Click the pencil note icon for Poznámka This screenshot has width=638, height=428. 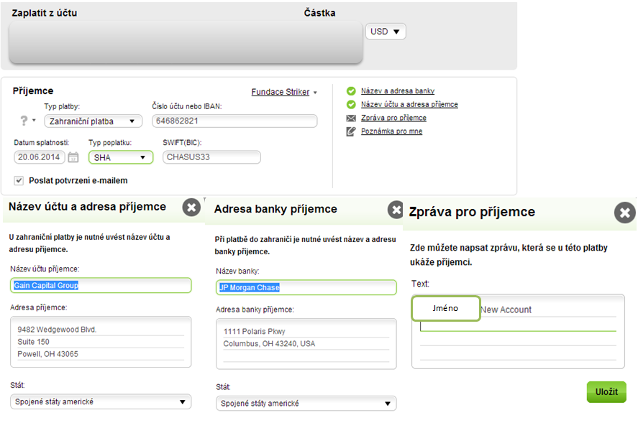pos(351,131)
